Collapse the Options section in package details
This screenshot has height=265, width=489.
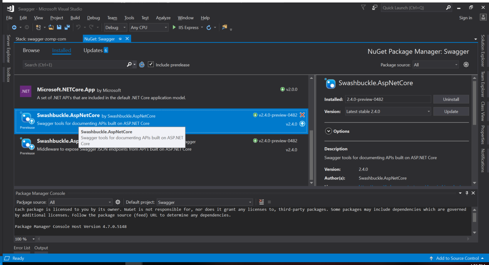pyautogui.click(x=328, y=131)
